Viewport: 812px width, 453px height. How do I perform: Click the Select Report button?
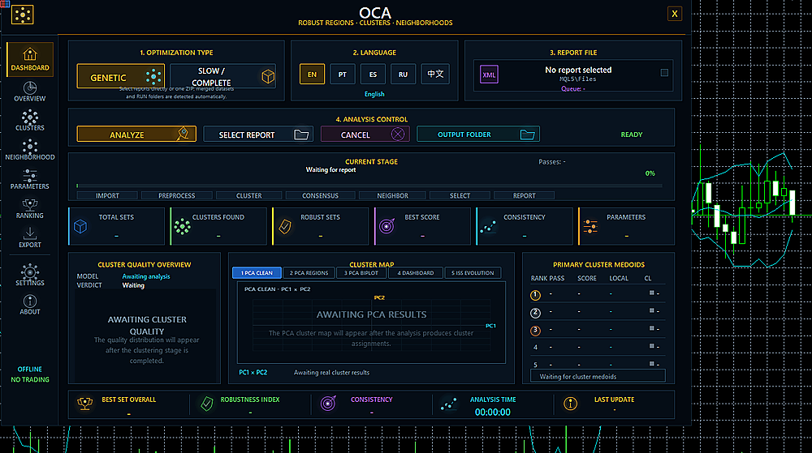(x=258, y=135)
